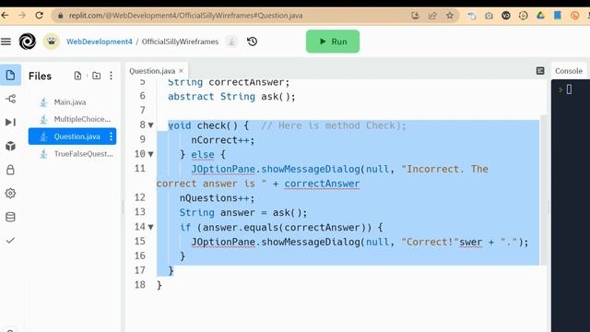Viewport: 590px width, 332px height.
Task: Click the WebDevelopment4 user avatar
Action: (x=52, y=41)
